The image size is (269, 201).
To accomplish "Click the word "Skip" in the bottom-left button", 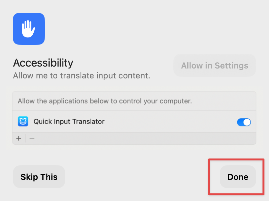I will tap(29, 177).
